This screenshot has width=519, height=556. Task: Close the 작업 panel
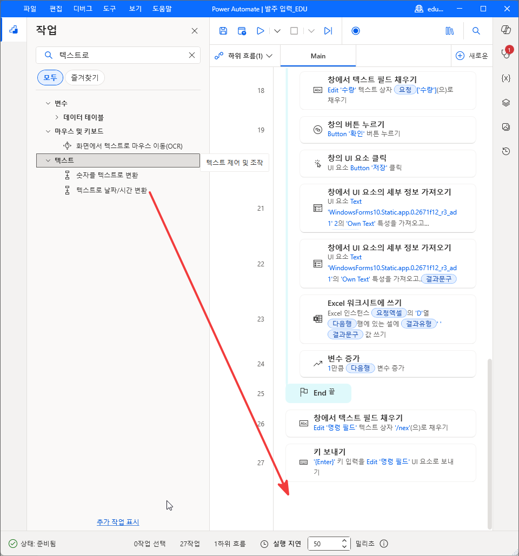tap(195, 31)
